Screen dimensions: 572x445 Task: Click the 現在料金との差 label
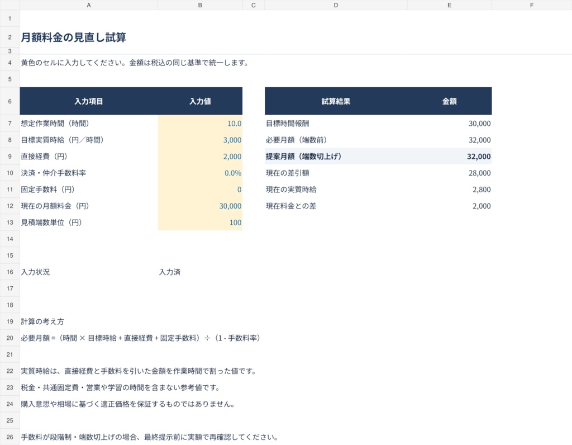tap(291, 206)
